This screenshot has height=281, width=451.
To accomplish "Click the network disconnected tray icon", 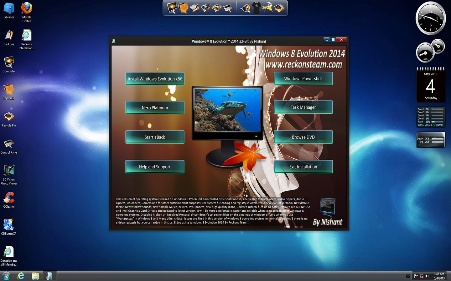I will click(x=422, y=276).
